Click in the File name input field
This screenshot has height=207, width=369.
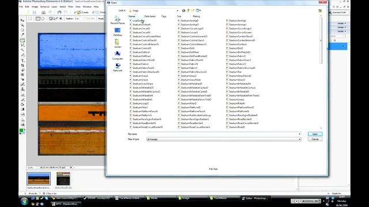click(224, 134)
